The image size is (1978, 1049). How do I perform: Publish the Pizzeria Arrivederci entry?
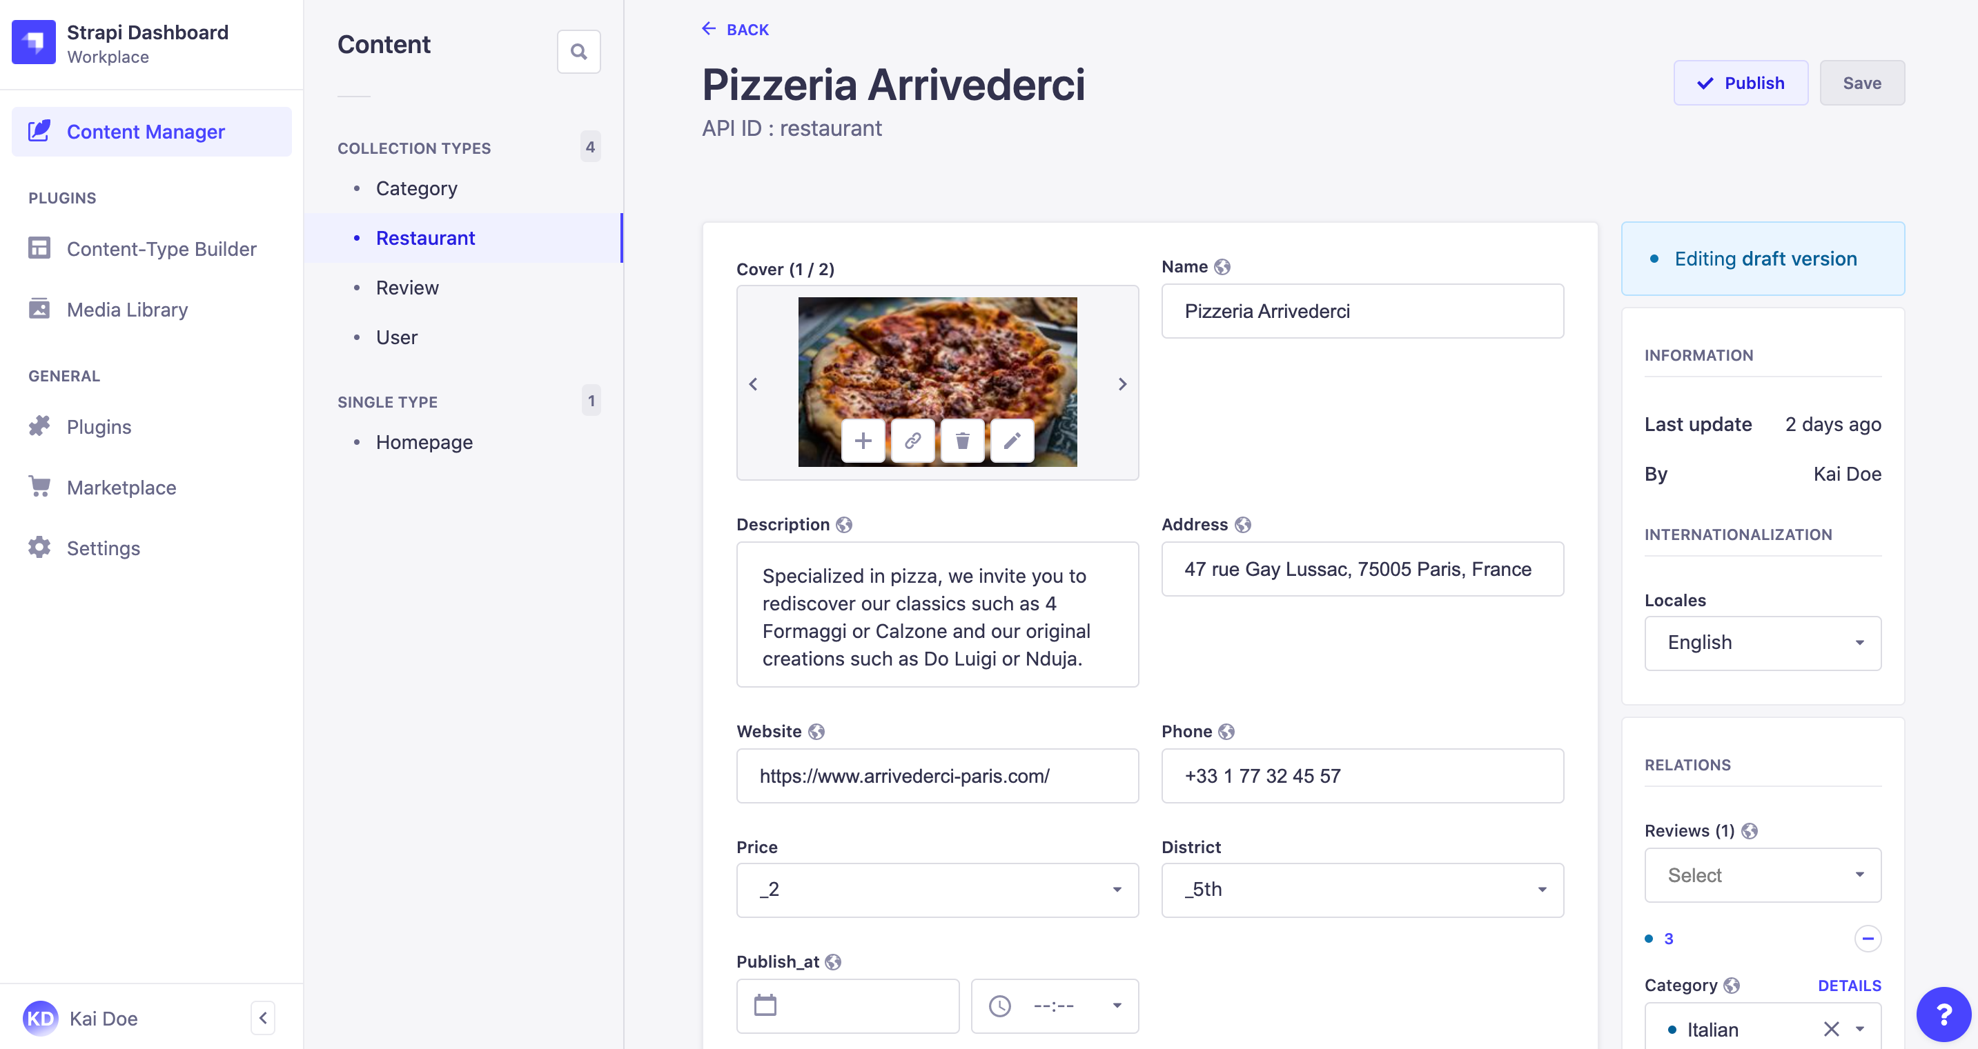[1741, 82]
